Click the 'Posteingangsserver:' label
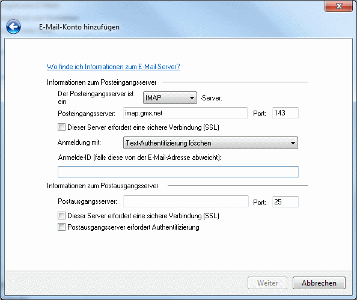Viewport: 357px width, 300px height. (x=87, y=114)
